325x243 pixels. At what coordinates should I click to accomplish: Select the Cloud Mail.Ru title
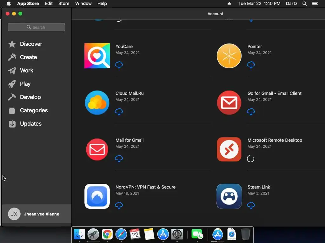coord(129,93)
